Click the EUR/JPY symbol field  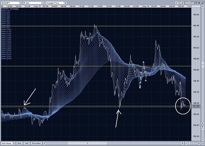pyautogui.click(x=10, y=3)
